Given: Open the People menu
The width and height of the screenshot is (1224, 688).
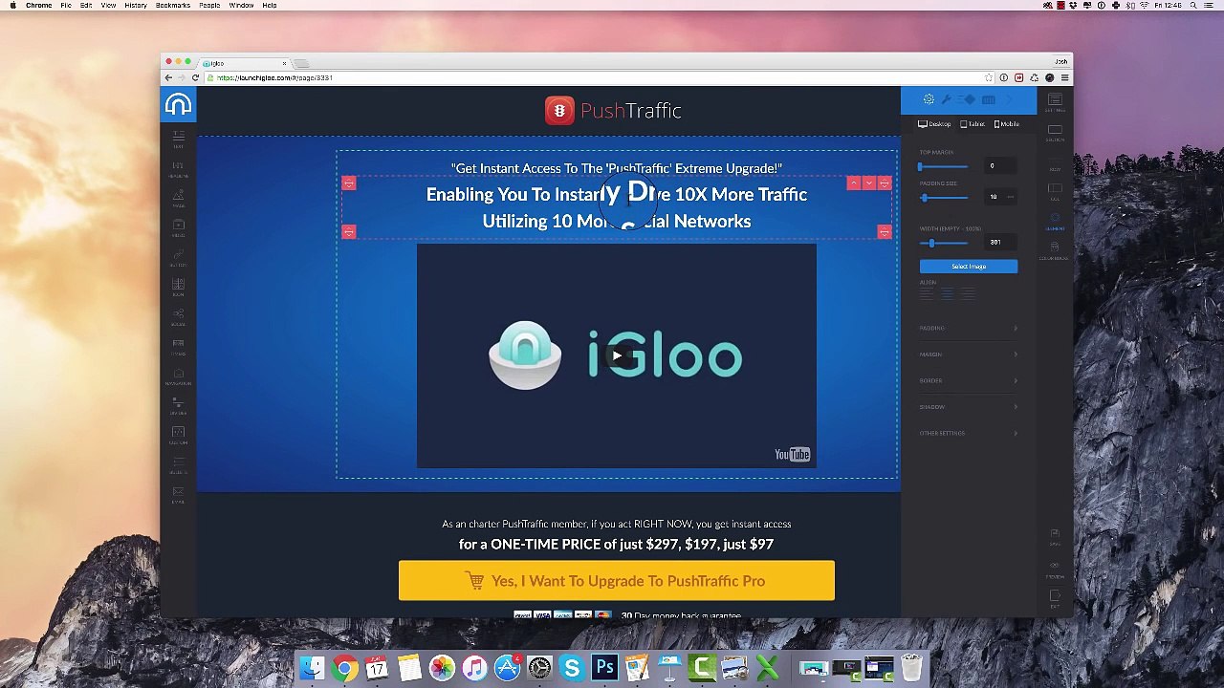Looking at the screenshot, I should pos(209,6).
